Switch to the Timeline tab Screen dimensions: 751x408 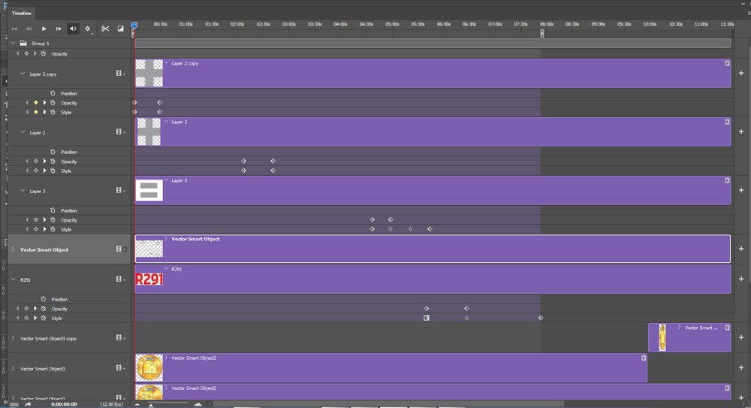coord(22,13)
